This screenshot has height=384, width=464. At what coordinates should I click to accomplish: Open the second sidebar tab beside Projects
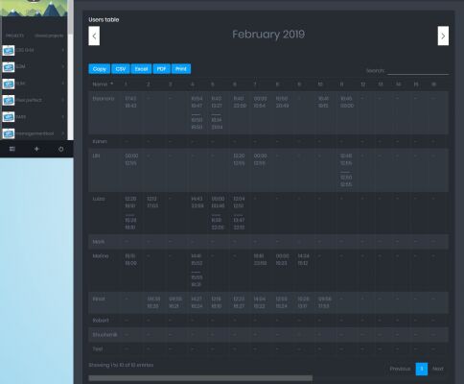pyautogui.click(x=49, y=36)
